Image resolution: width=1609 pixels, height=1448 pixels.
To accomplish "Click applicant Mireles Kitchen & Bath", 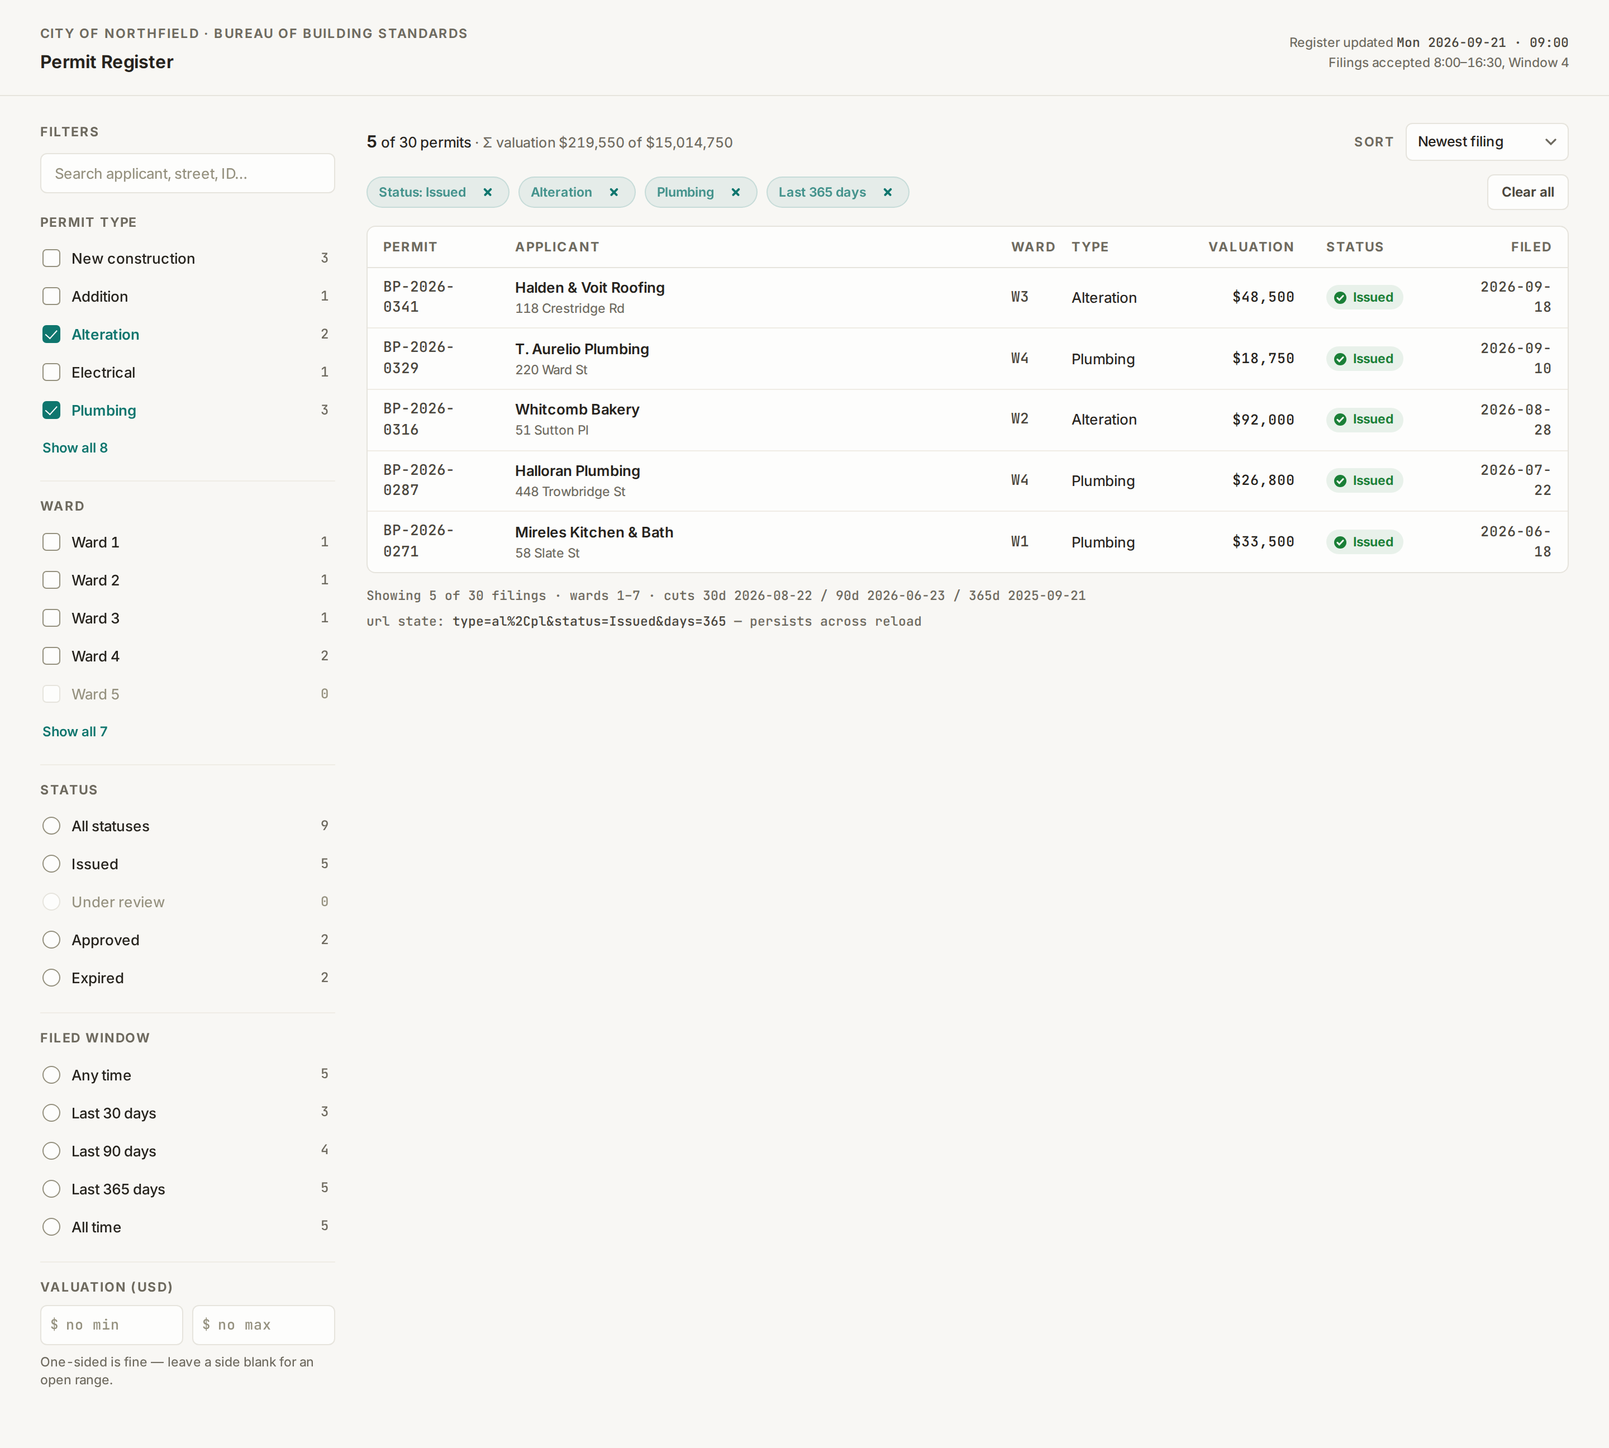I will [x=594, y=532].
